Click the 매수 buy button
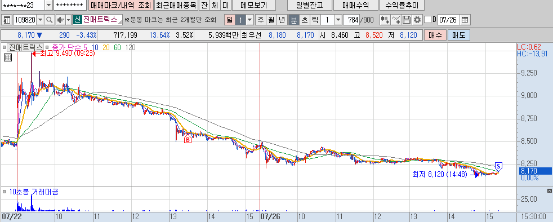 click(x=435, y=35)
